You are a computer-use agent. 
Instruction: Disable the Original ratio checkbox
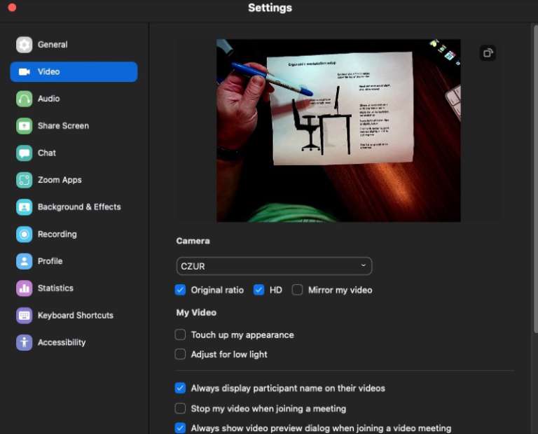[181, 290]
